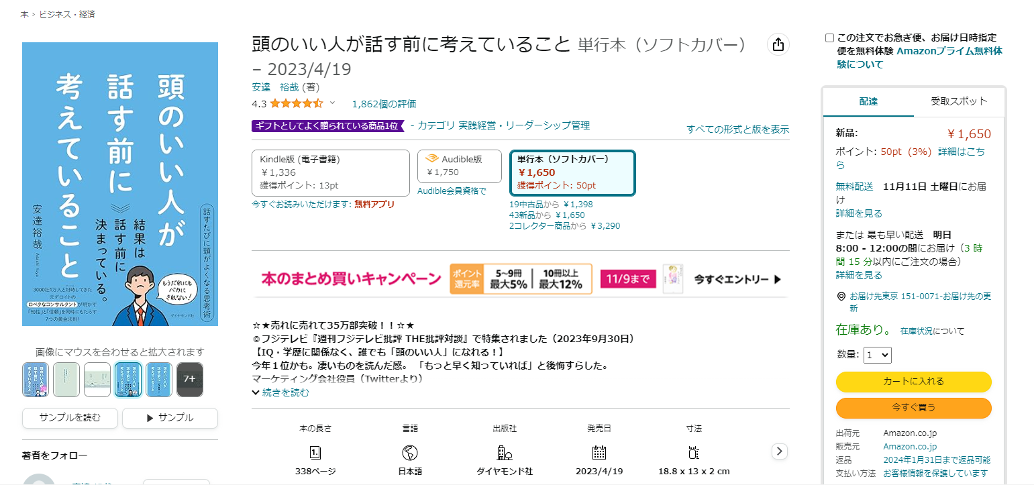This screenshot has width=1034, height=485.
Task: Switch to the 受取スポット tab
Action: click(x=959, y=101)
